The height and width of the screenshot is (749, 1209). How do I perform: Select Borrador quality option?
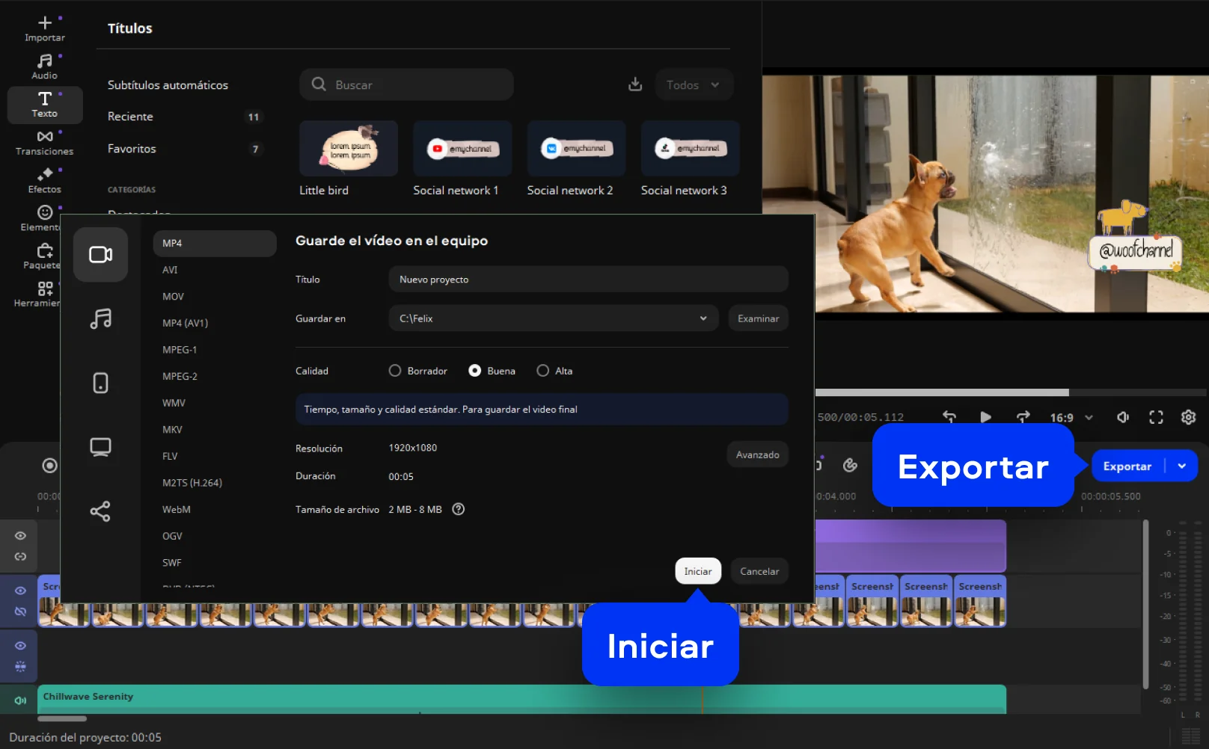pos(395,371)
